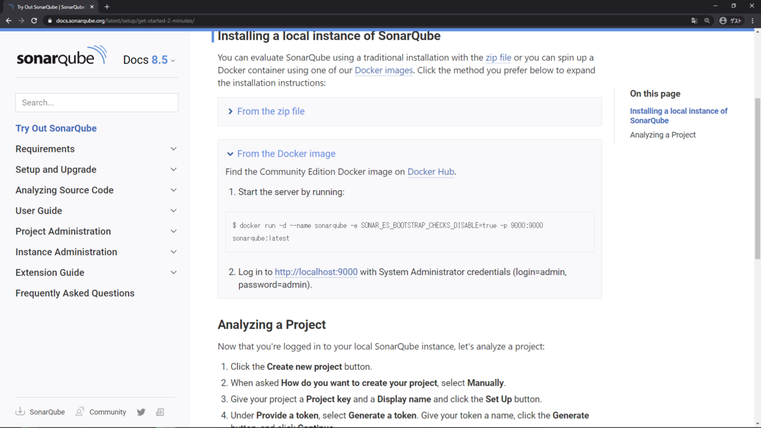
Task: Click the Setup and Upgrade sidebar label
Action: click(x=56, y=169)
